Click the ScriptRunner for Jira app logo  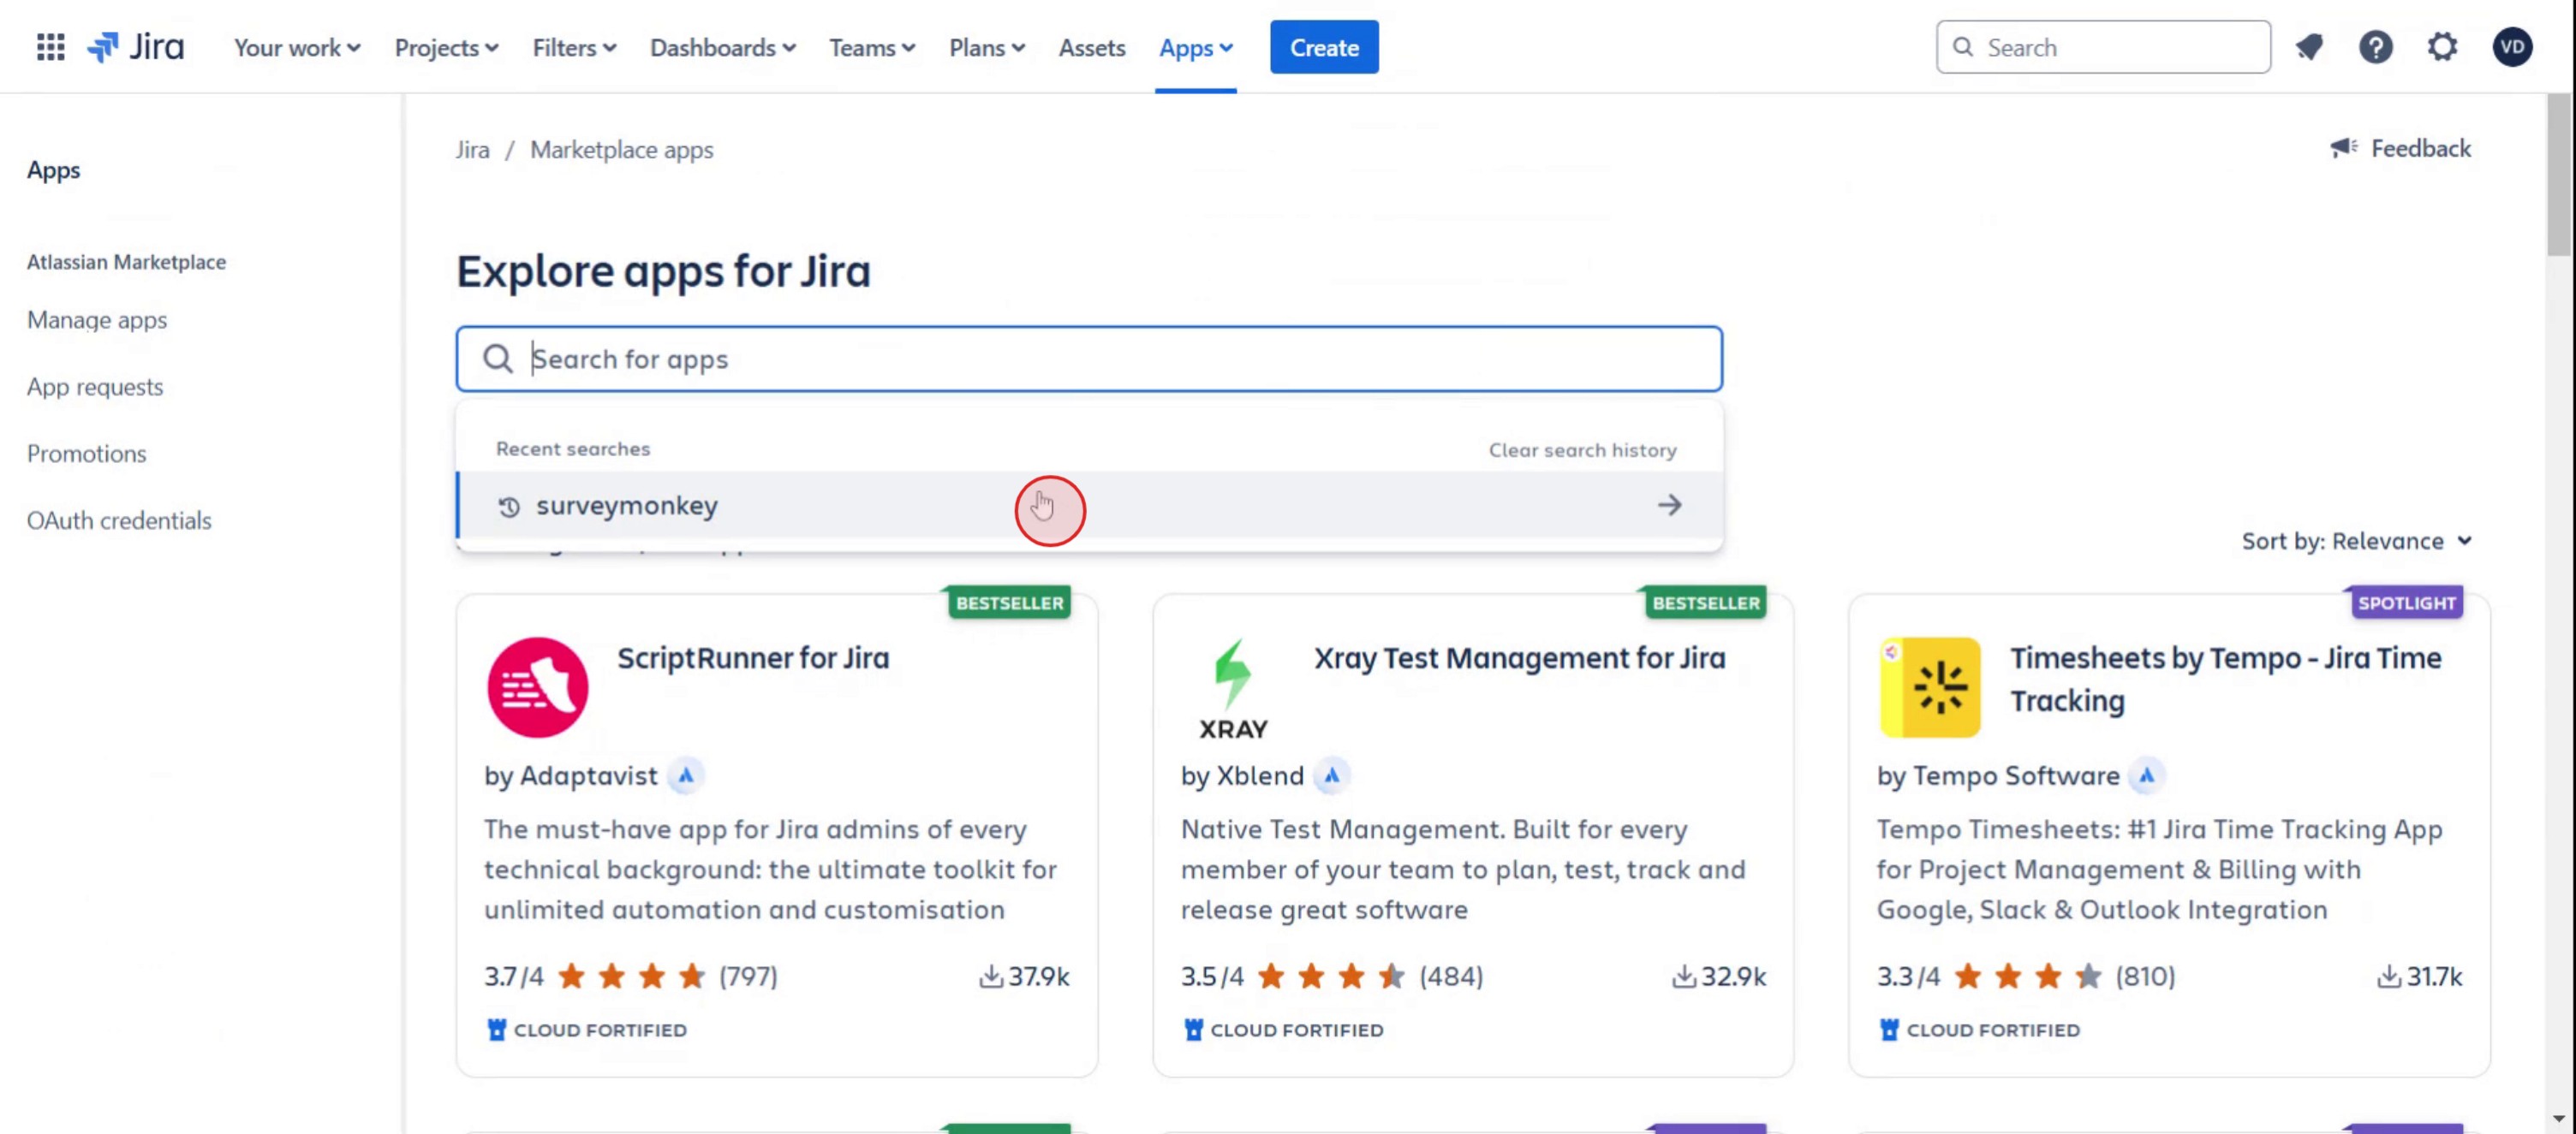tap(538, 687)
